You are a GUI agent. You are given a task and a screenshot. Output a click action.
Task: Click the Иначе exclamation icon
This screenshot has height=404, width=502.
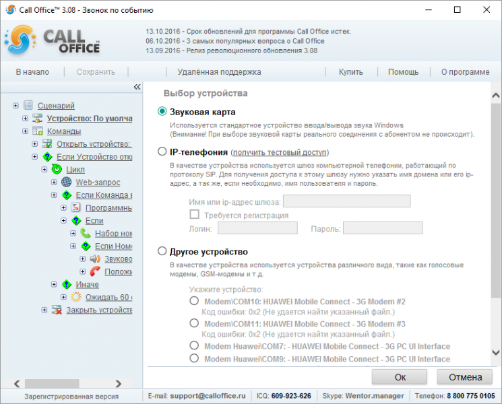tap(67, 284)
